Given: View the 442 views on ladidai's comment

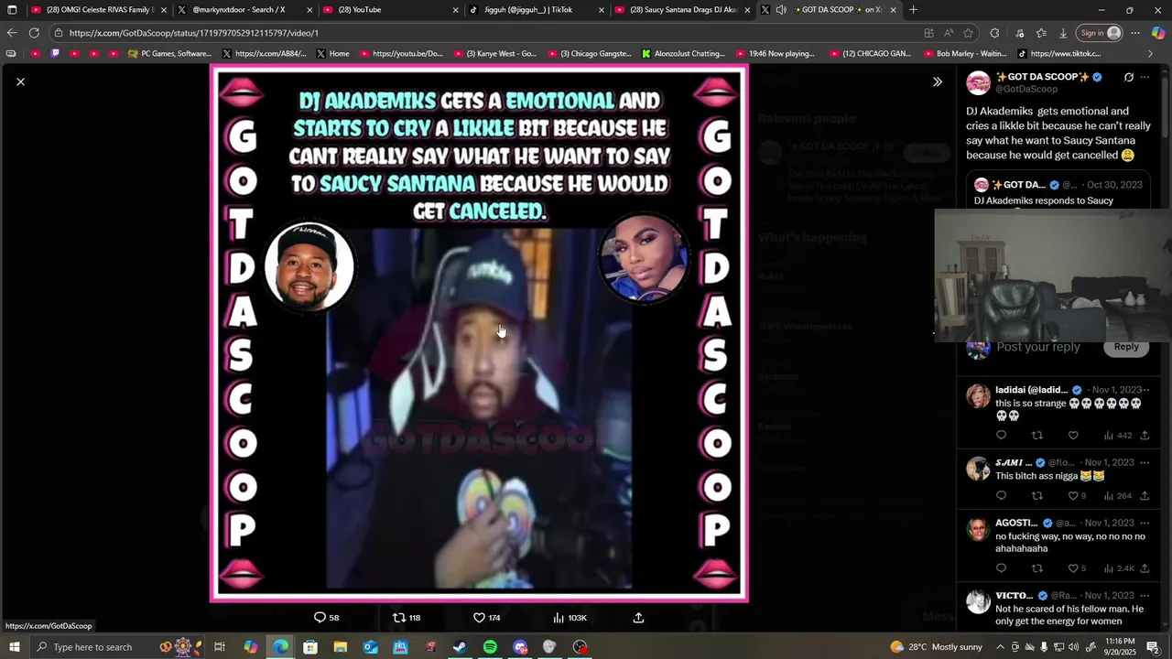Looking at the screenshot, I should coord(1118,436).
